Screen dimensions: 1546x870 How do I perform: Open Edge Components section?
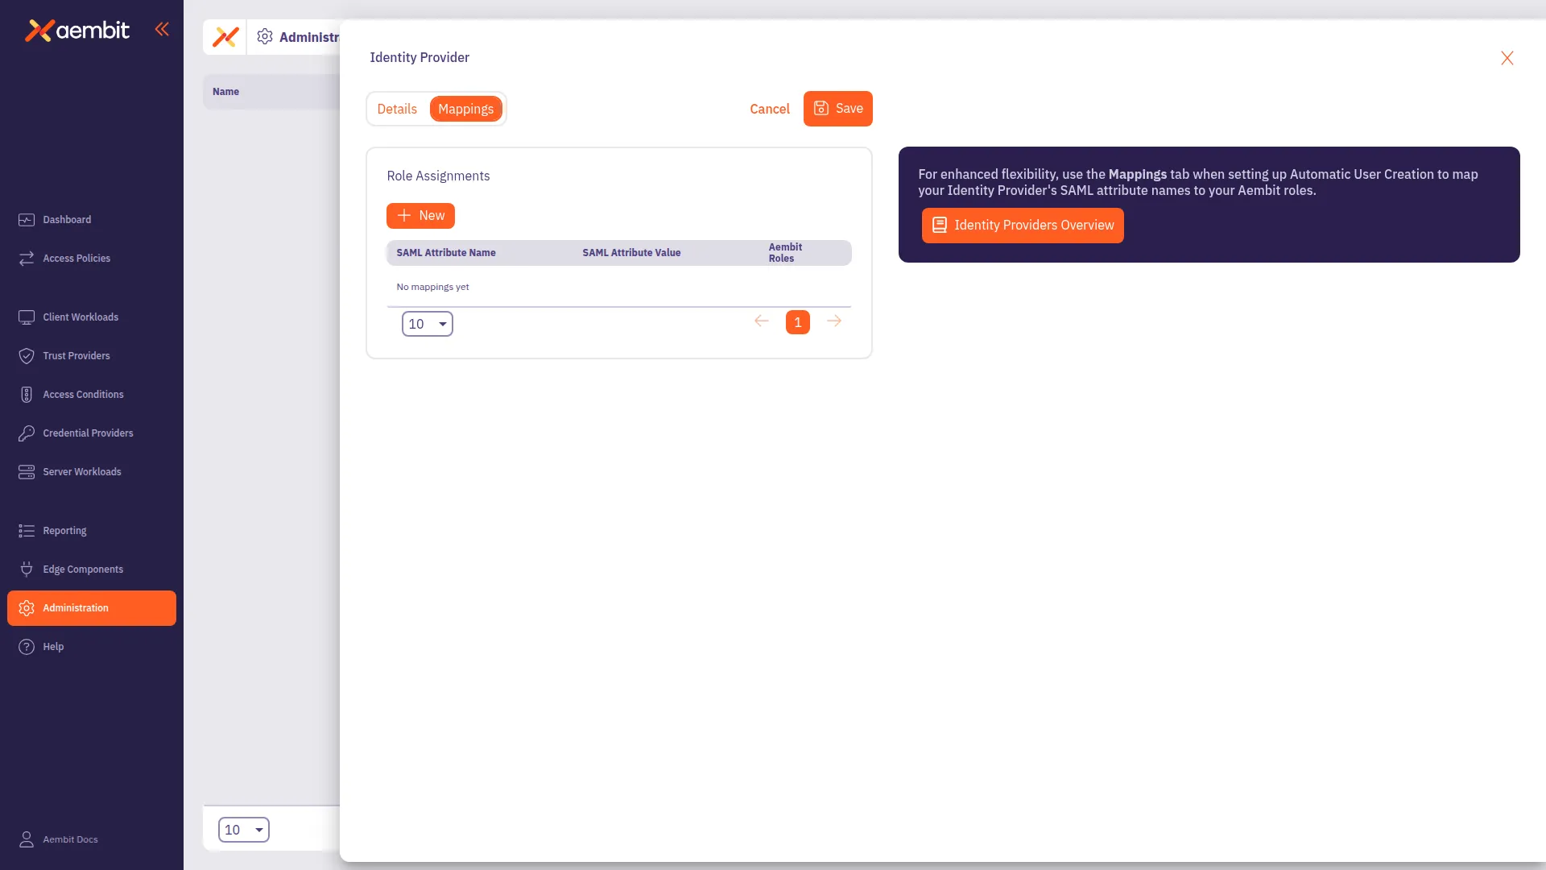click(x=83, y=569)
